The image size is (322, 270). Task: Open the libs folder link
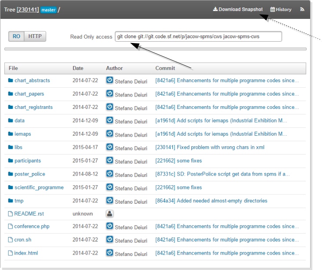point(18,147)
